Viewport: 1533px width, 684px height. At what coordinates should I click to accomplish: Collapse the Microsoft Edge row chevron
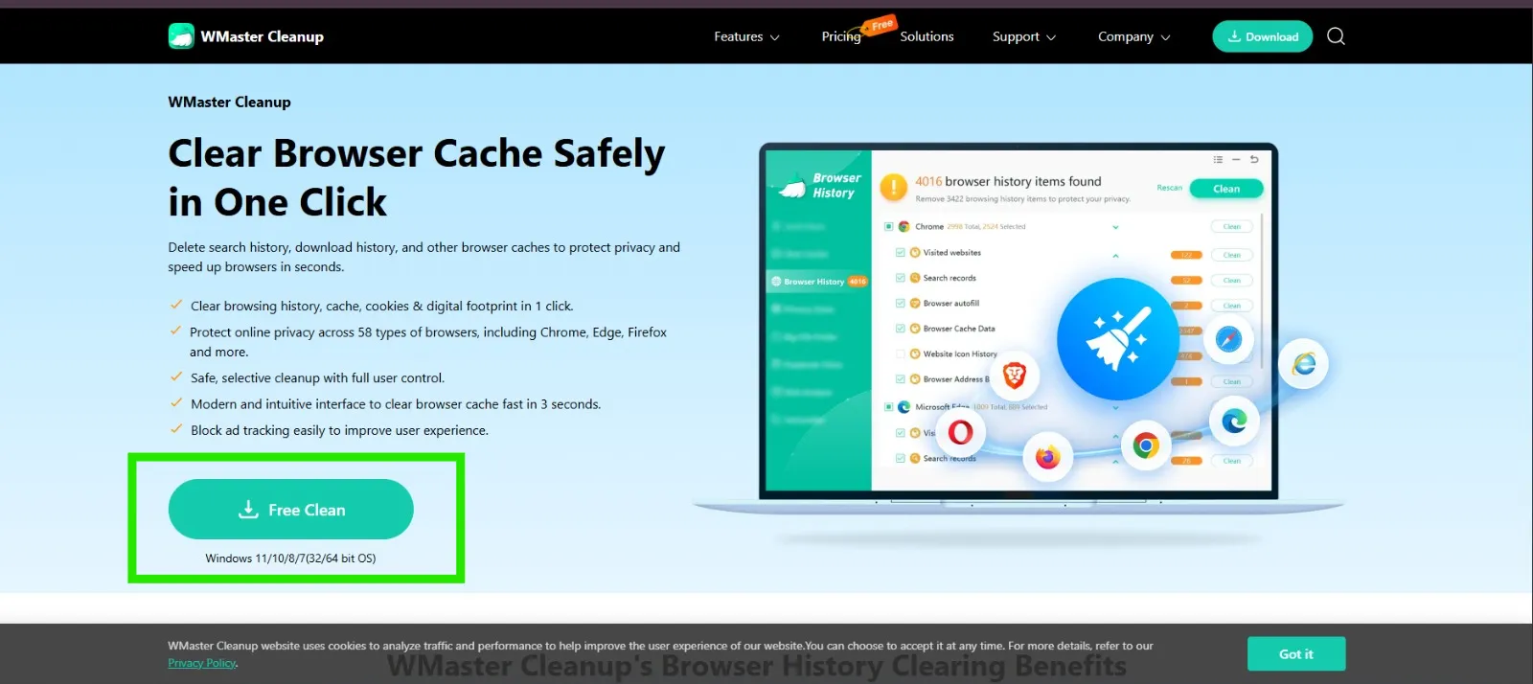point(1115,407)
